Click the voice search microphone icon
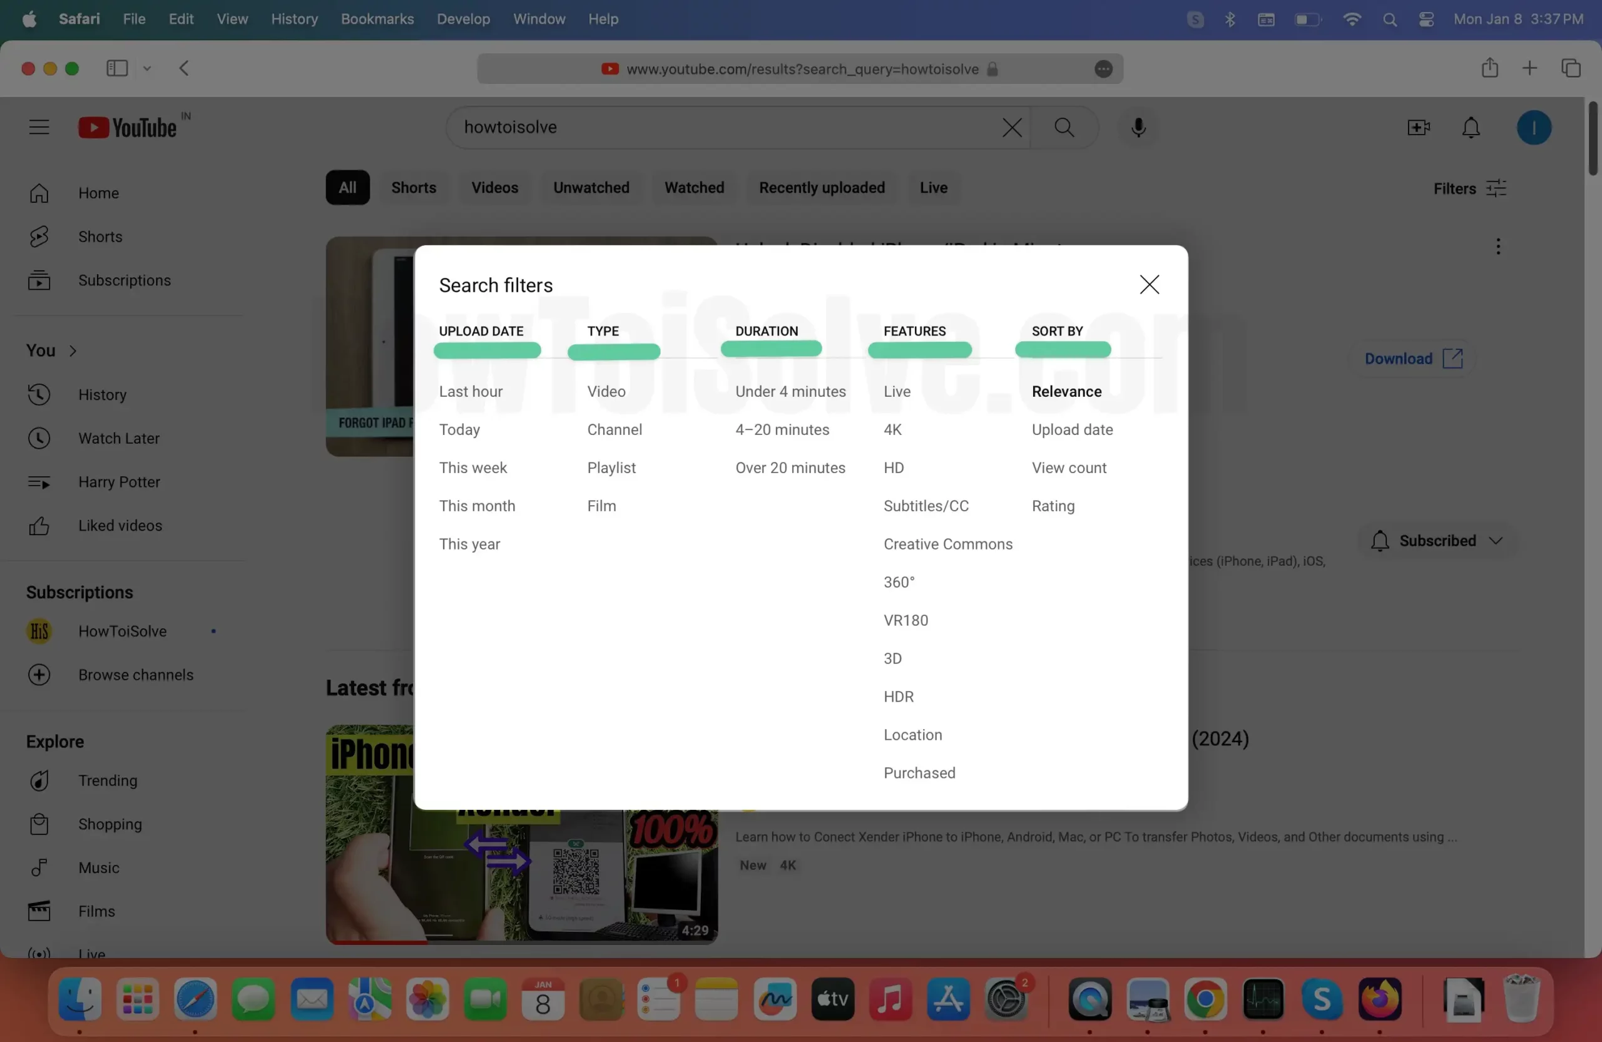Screen dimensions: 1602x1042 tap(1138, 127)
